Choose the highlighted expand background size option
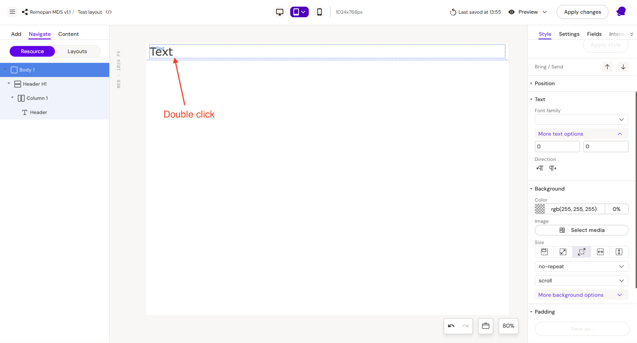 [581, 252]
